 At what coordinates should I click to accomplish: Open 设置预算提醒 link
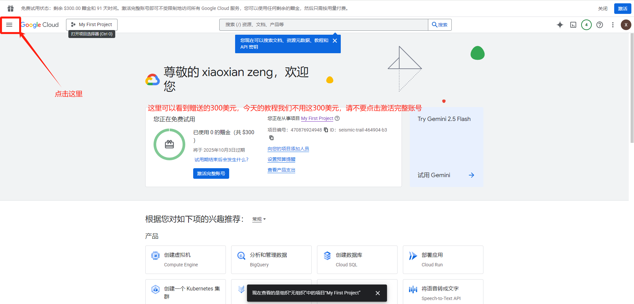point(281,159)
